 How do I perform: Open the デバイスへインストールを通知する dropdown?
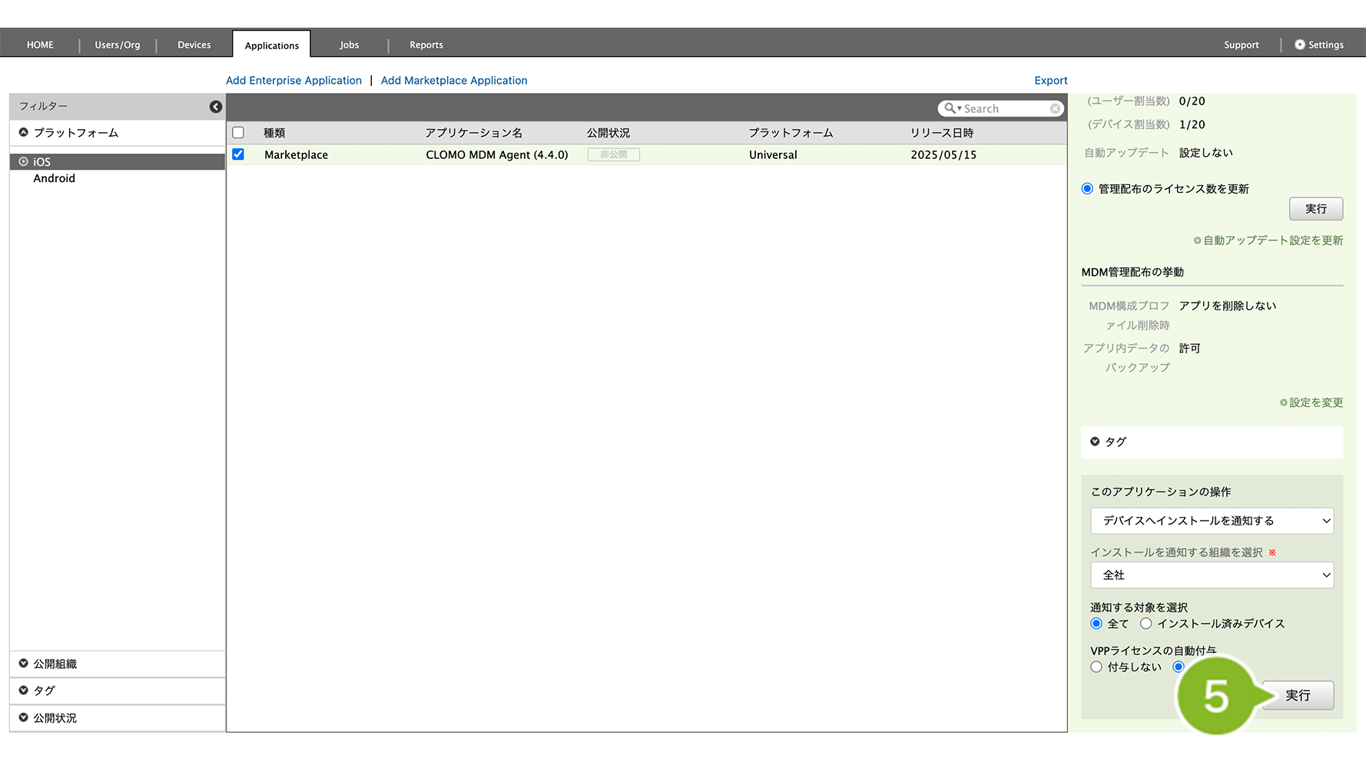pyautogui.click(x=1212, y=521)
